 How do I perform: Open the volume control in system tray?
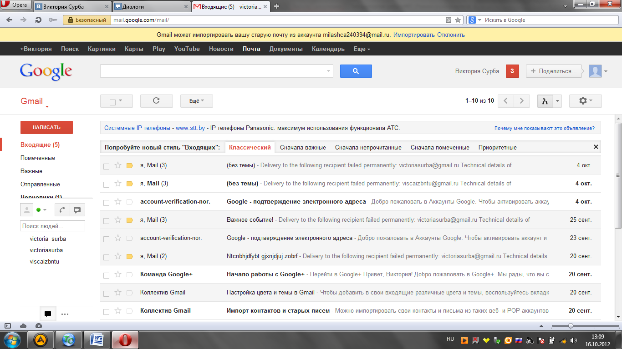tap(573, 340)
